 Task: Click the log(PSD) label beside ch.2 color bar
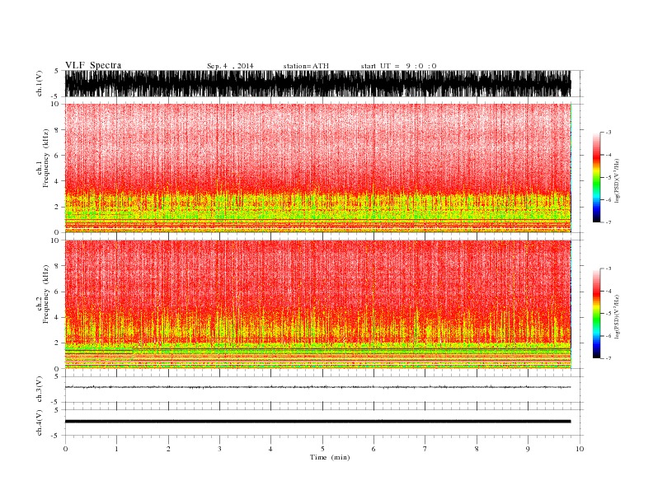coord(617,316)
